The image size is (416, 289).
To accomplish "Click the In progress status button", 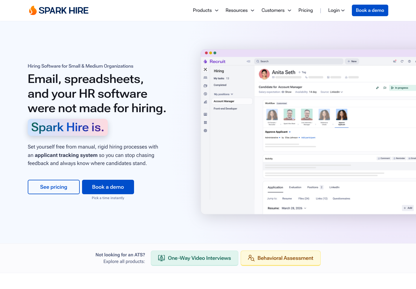I will coord(402,88).
